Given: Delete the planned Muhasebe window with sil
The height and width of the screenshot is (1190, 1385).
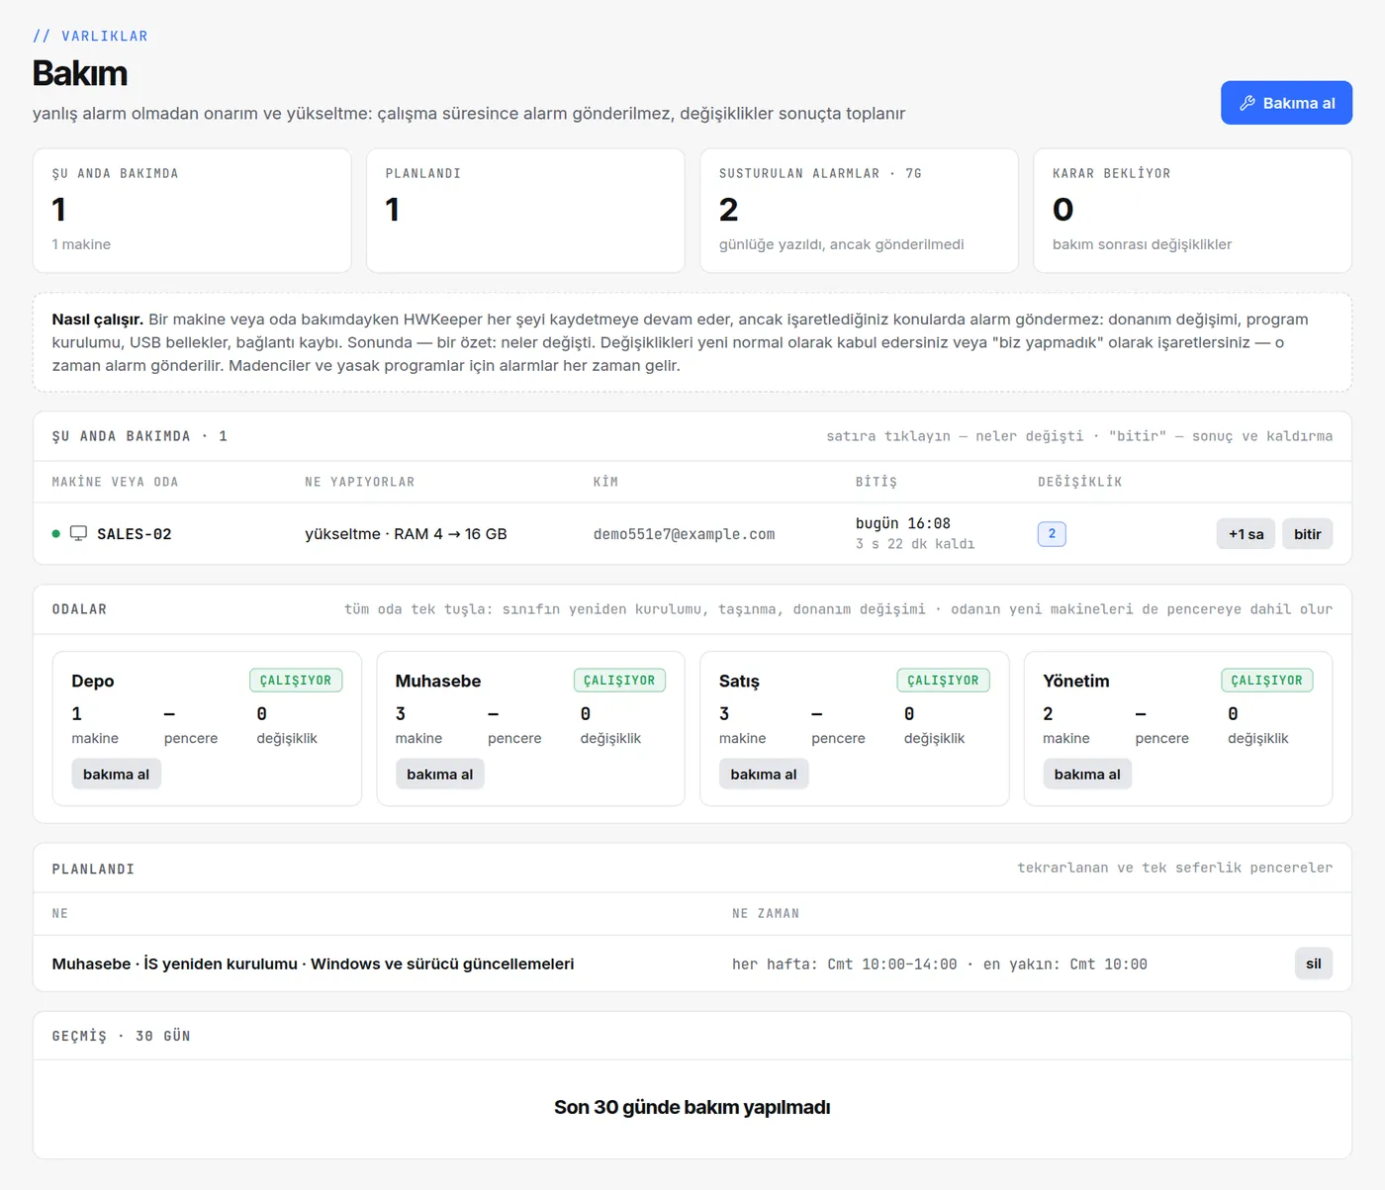Looking at the screenshot, I should click(x=1314, y=963).
